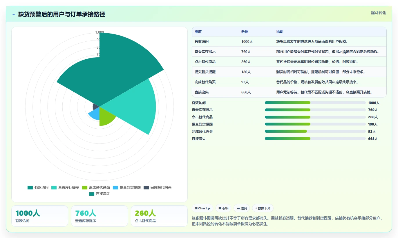The image size is (398, 238).
Task: Click the 1000人 value in the table
Action: tap(247, 42)
